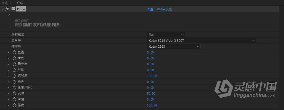
Task: Select the 暗角 property label
Action: click(x=21, y=99)
